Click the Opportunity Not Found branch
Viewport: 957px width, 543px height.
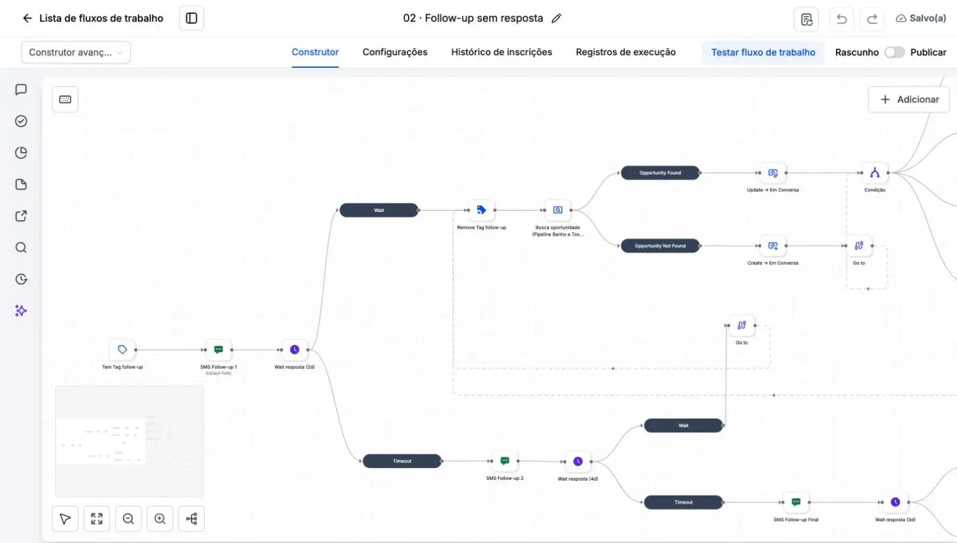coord(660,246)
